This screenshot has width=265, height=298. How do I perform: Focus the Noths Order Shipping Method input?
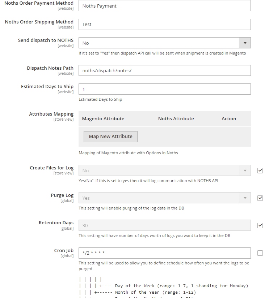(x=164, y=24)
